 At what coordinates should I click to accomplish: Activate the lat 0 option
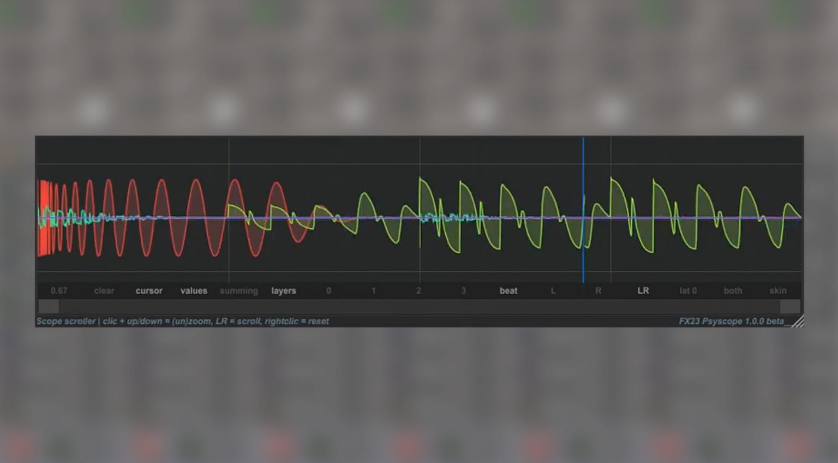tap(687, 290)
